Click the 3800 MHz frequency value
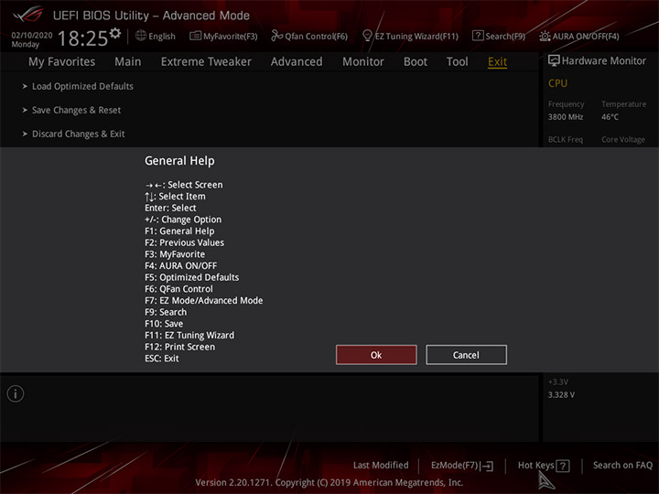The width and height of the screenshot is (659, 494). click(x=566, y=117)
